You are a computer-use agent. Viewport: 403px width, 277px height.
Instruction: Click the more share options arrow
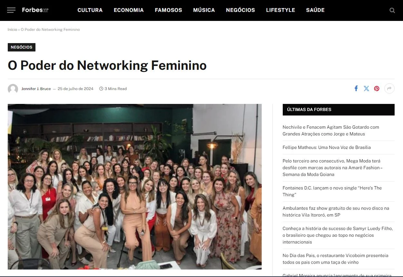[389, 88]
